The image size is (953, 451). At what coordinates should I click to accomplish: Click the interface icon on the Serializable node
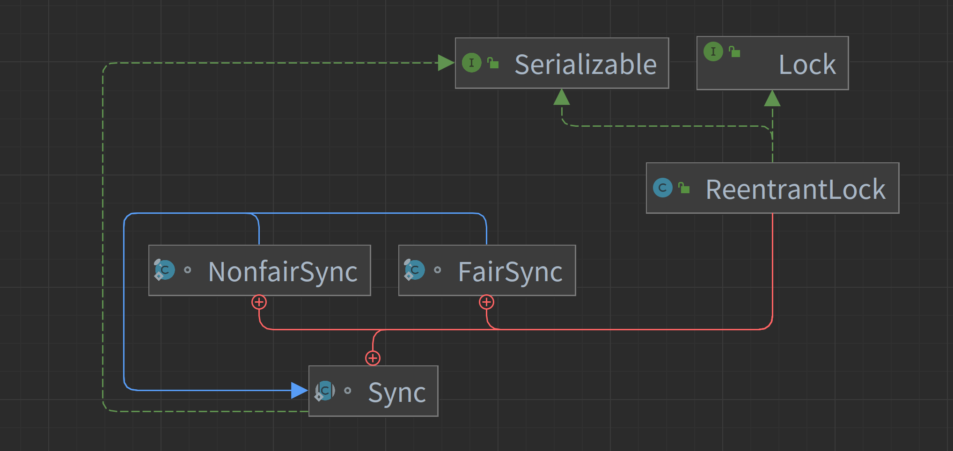click(471, 63)
